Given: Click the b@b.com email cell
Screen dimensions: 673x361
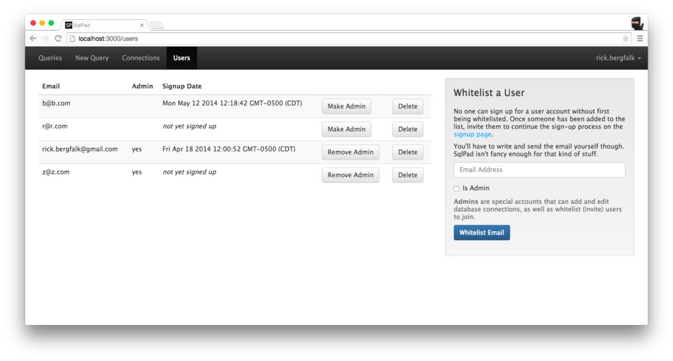Looking at the screenshot, I should click(x=56, y=103).
